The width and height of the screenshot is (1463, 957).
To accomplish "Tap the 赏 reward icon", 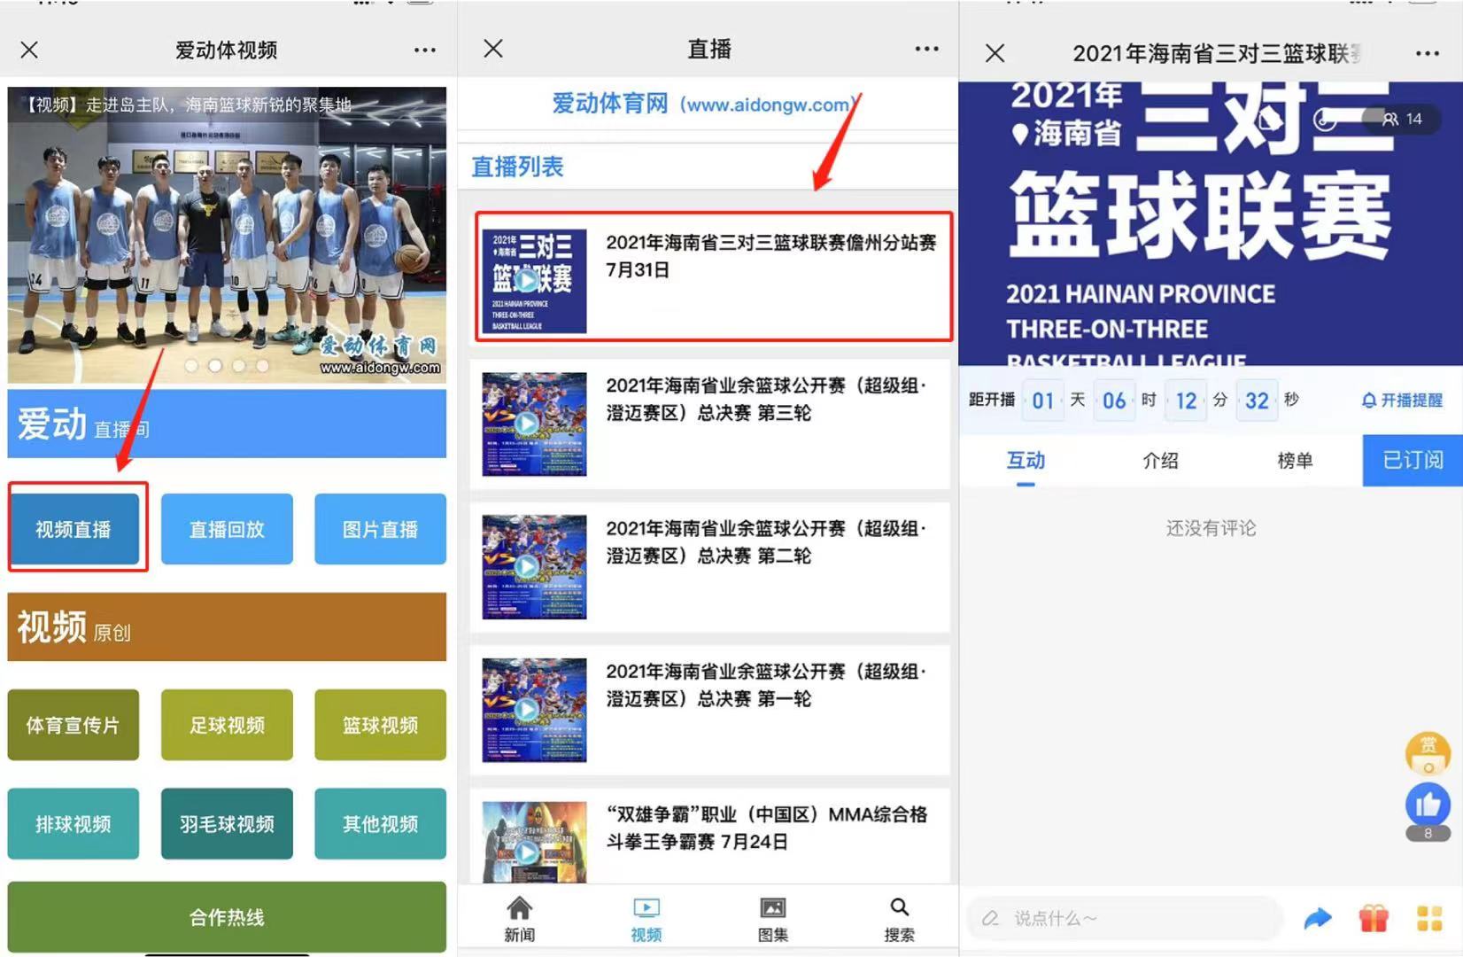I will (x=1428, y=752).
